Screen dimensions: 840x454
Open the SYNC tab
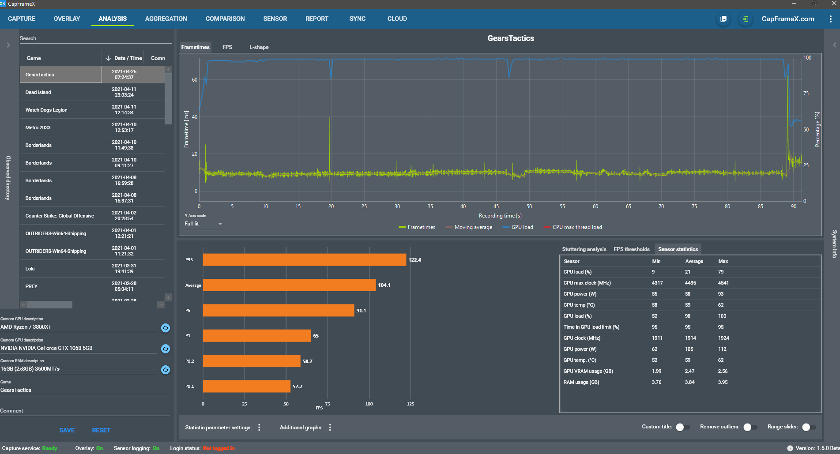tap(358, 19)
